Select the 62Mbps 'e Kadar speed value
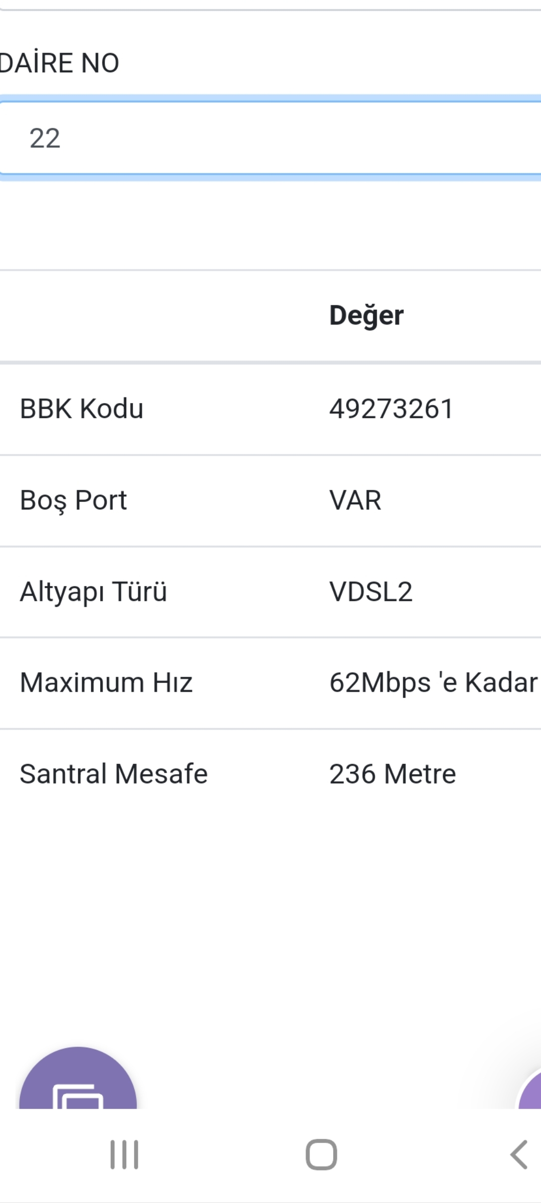The image size is (541, 1203). click(433, 683)
